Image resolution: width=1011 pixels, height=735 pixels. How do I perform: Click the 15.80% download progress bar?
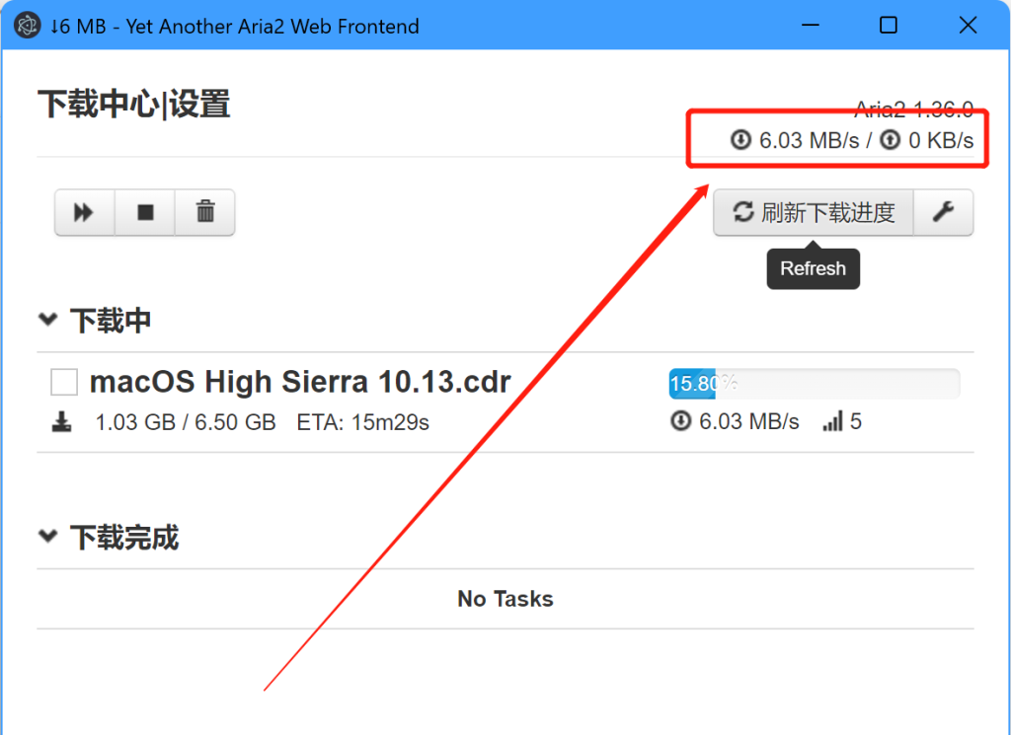pos(815,384)
